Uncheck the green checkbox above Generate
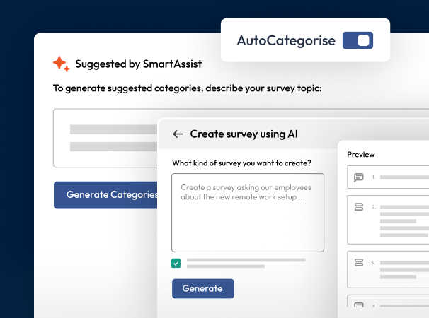 (x=176, y=264)
